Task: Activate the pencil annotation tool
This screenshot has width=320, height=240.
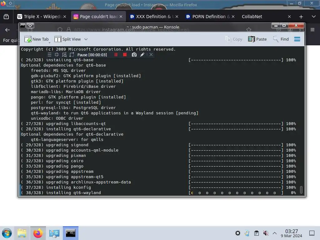Action: 142,55
